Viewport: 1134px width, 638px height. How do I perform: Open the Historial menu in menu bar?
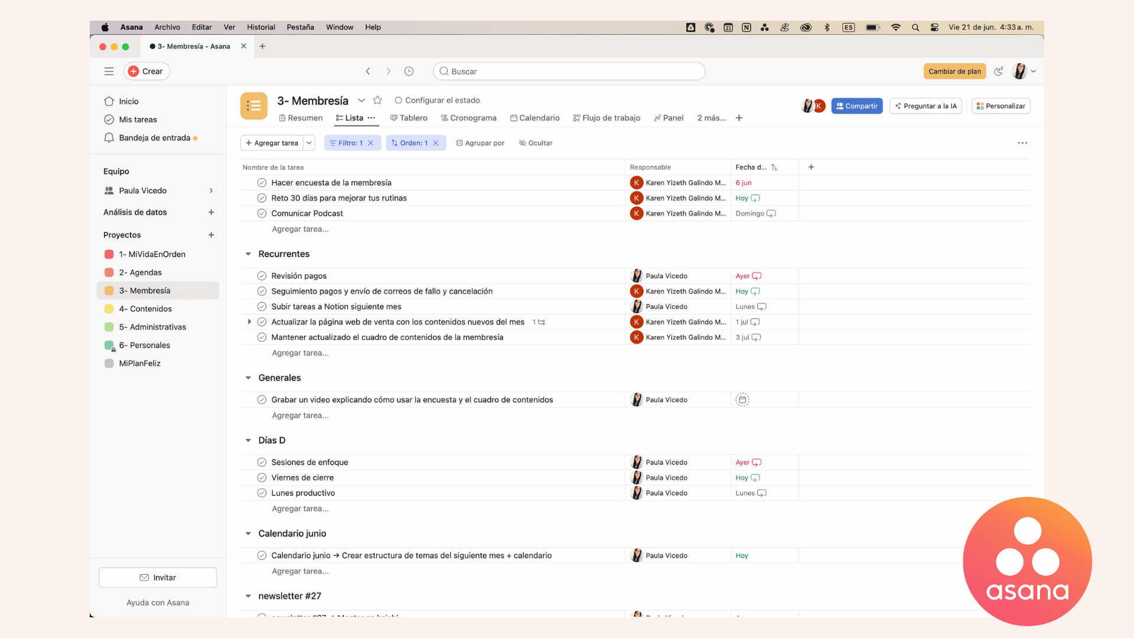(x=260, y=27)
